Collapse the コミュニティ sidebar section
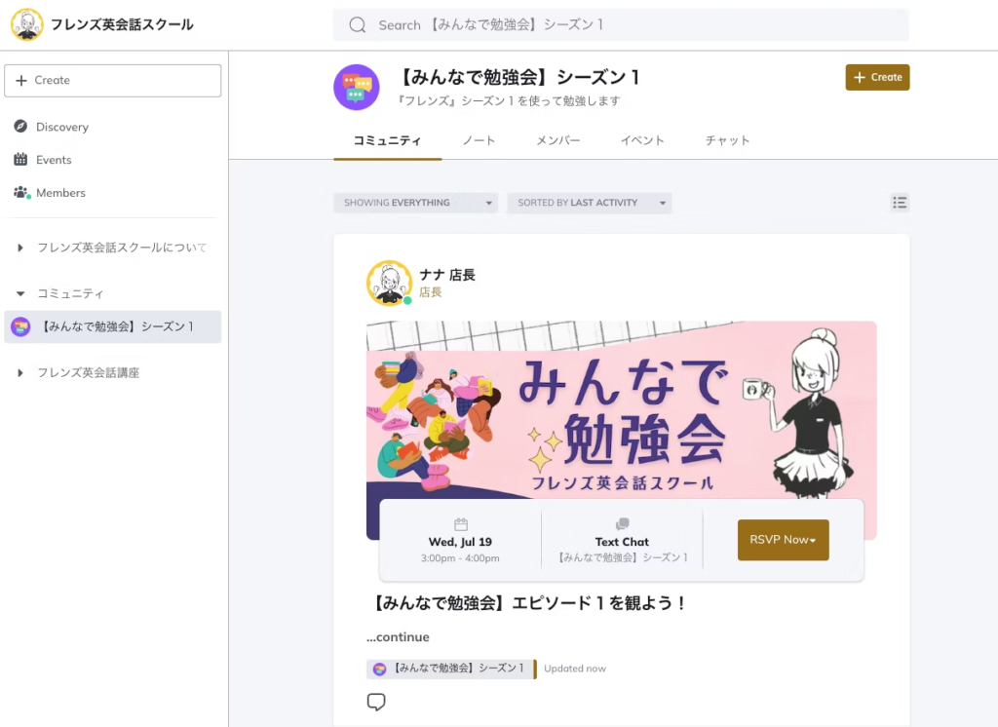 pos(20,293)
